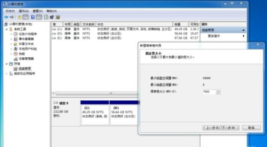Click the last toolbar settings icon

click(58, 17)
